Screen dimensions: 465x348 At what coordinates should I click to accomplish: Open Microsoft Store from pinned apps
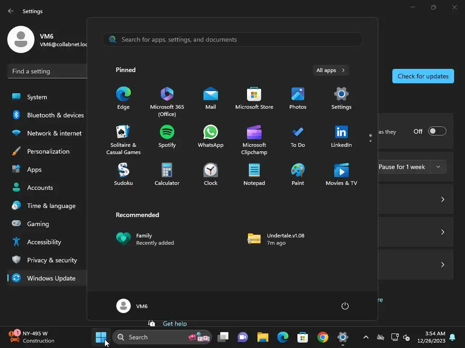click(x=254, y=98)
